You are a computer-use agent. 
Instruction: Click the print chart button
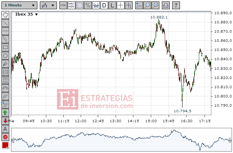(x=166, y=5)
